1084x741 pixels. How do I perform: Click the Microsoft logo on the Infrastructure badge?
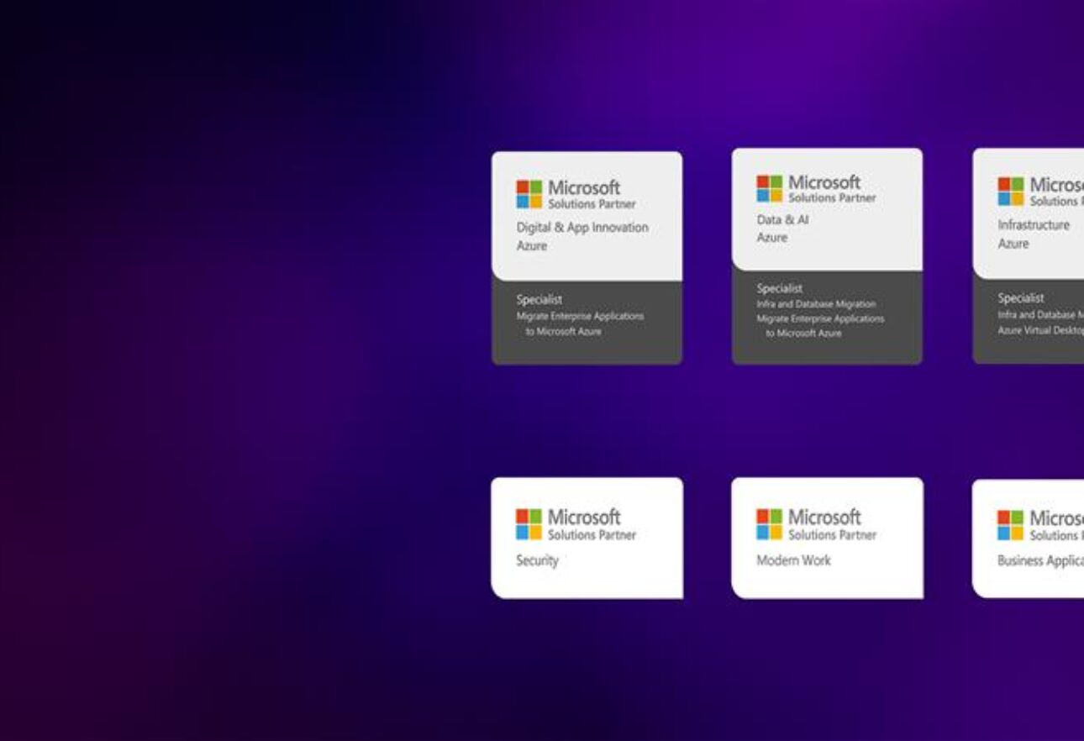tap(1011, 192)
